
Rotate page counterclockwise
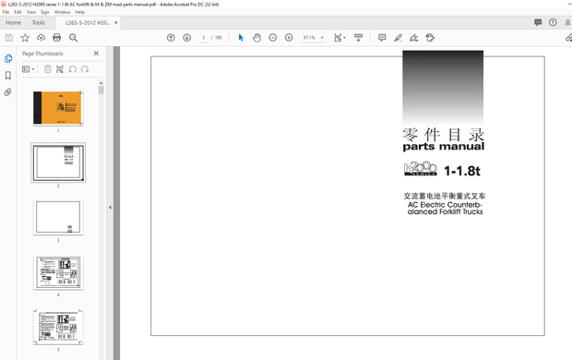[x=73, y=69]
